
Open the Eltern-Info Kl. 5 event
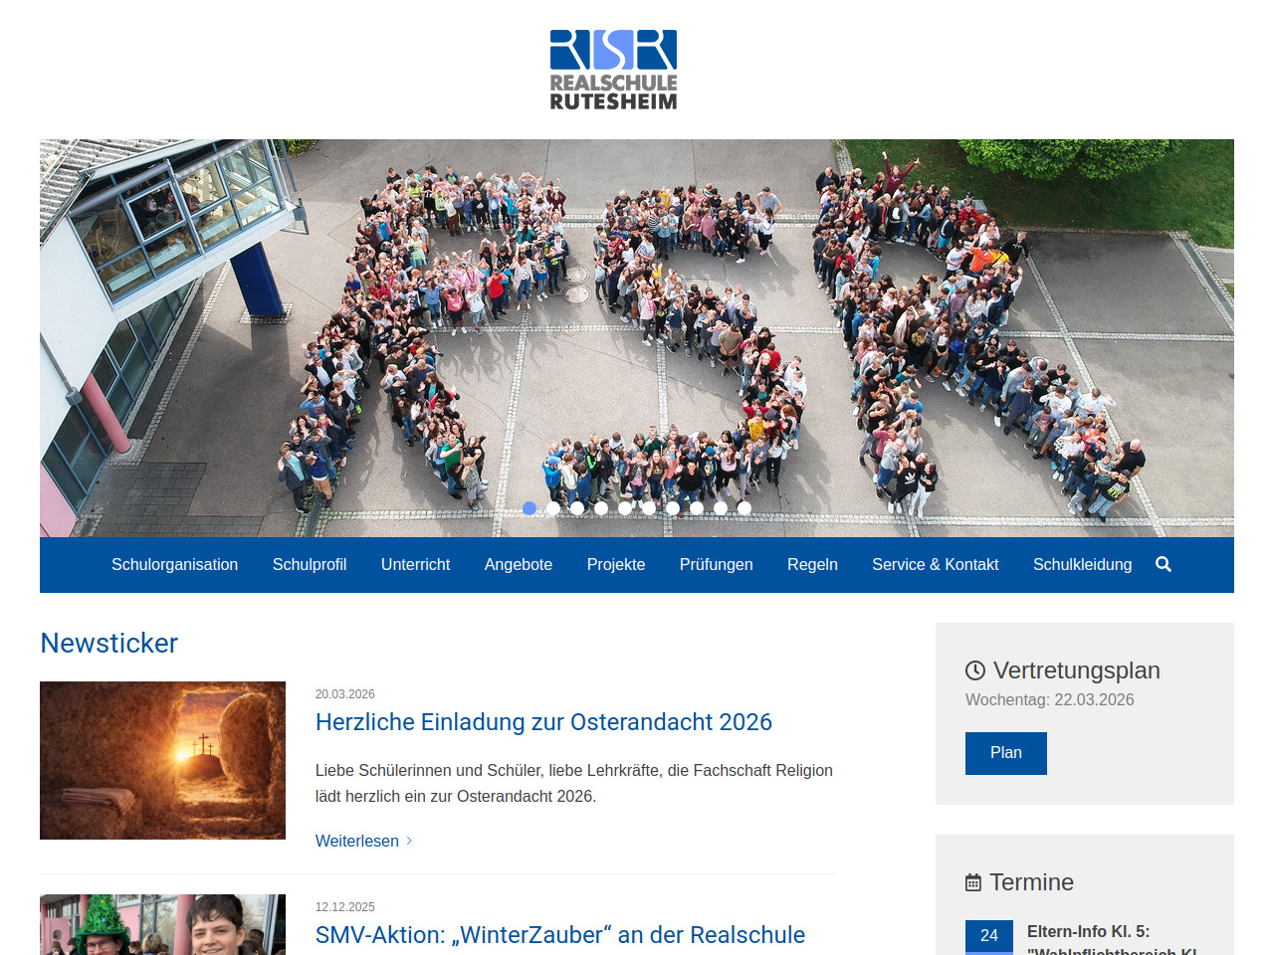click(x=1088, y=932)
